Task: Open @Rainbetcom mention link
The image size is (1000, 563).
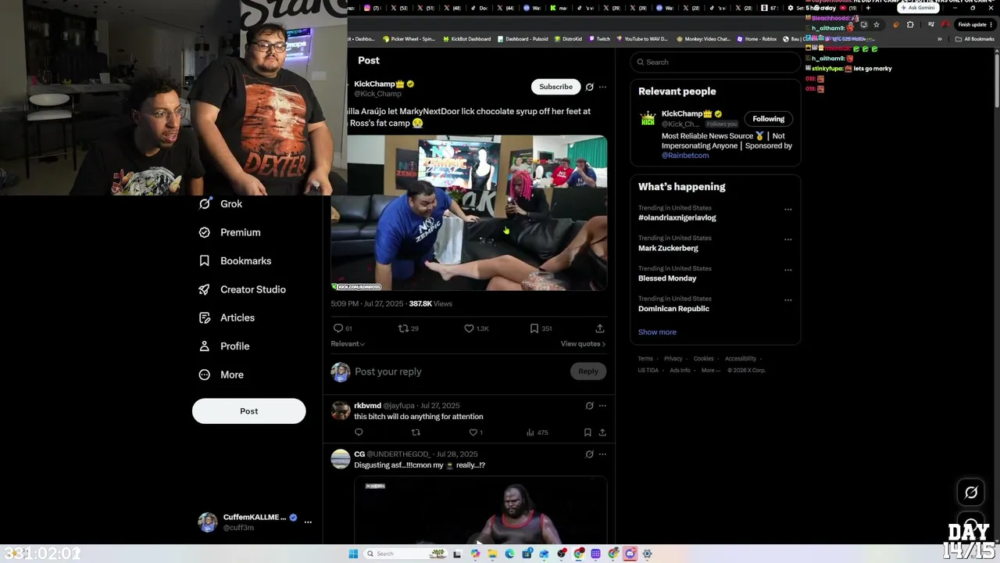Action: pos(685,156)
